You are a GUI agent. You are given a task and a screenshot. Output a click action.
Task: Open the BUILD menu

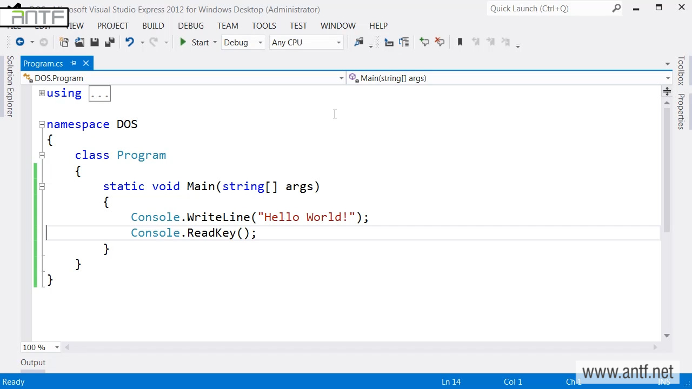[153, 25]
